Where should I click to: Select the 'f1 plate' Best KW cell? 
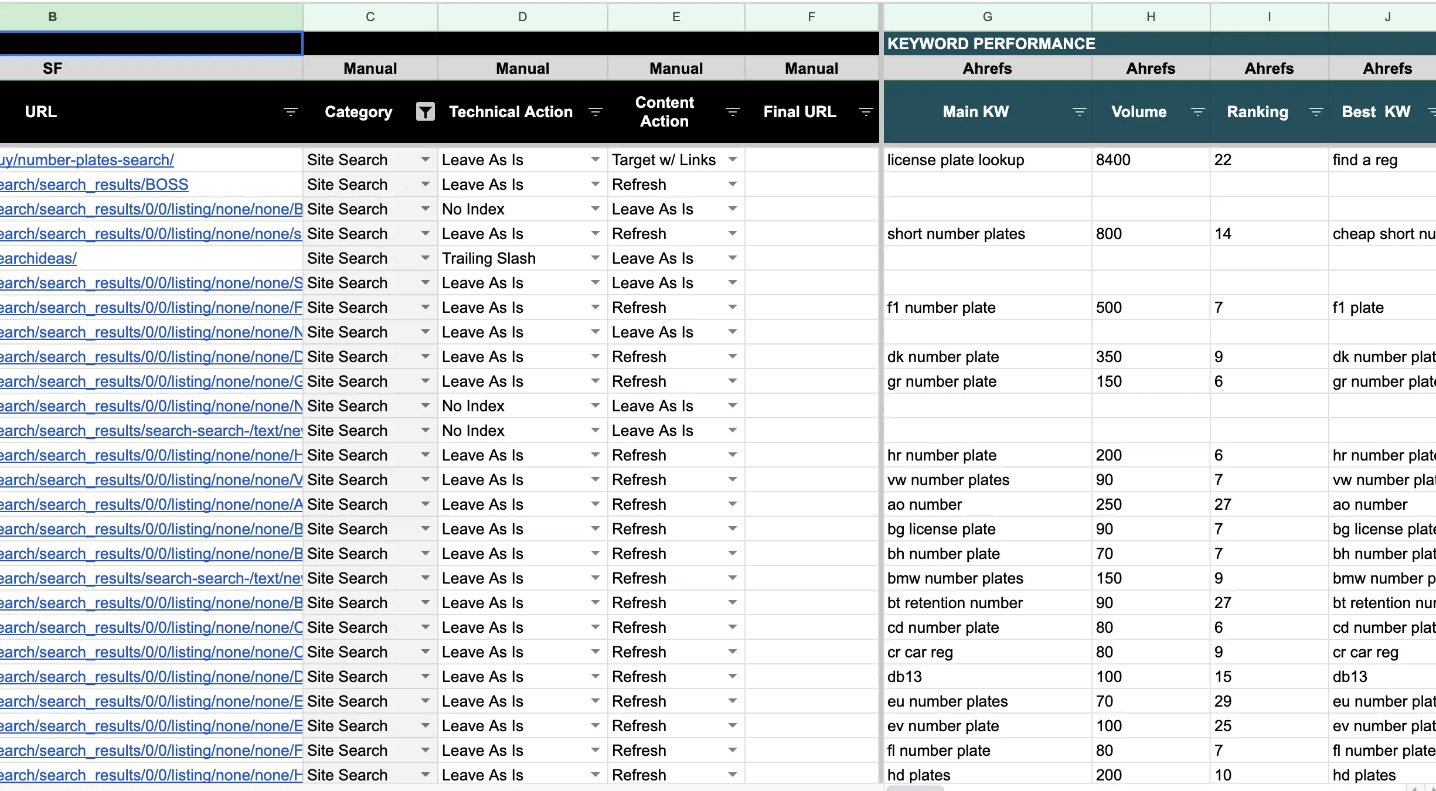coord(1382,308)
